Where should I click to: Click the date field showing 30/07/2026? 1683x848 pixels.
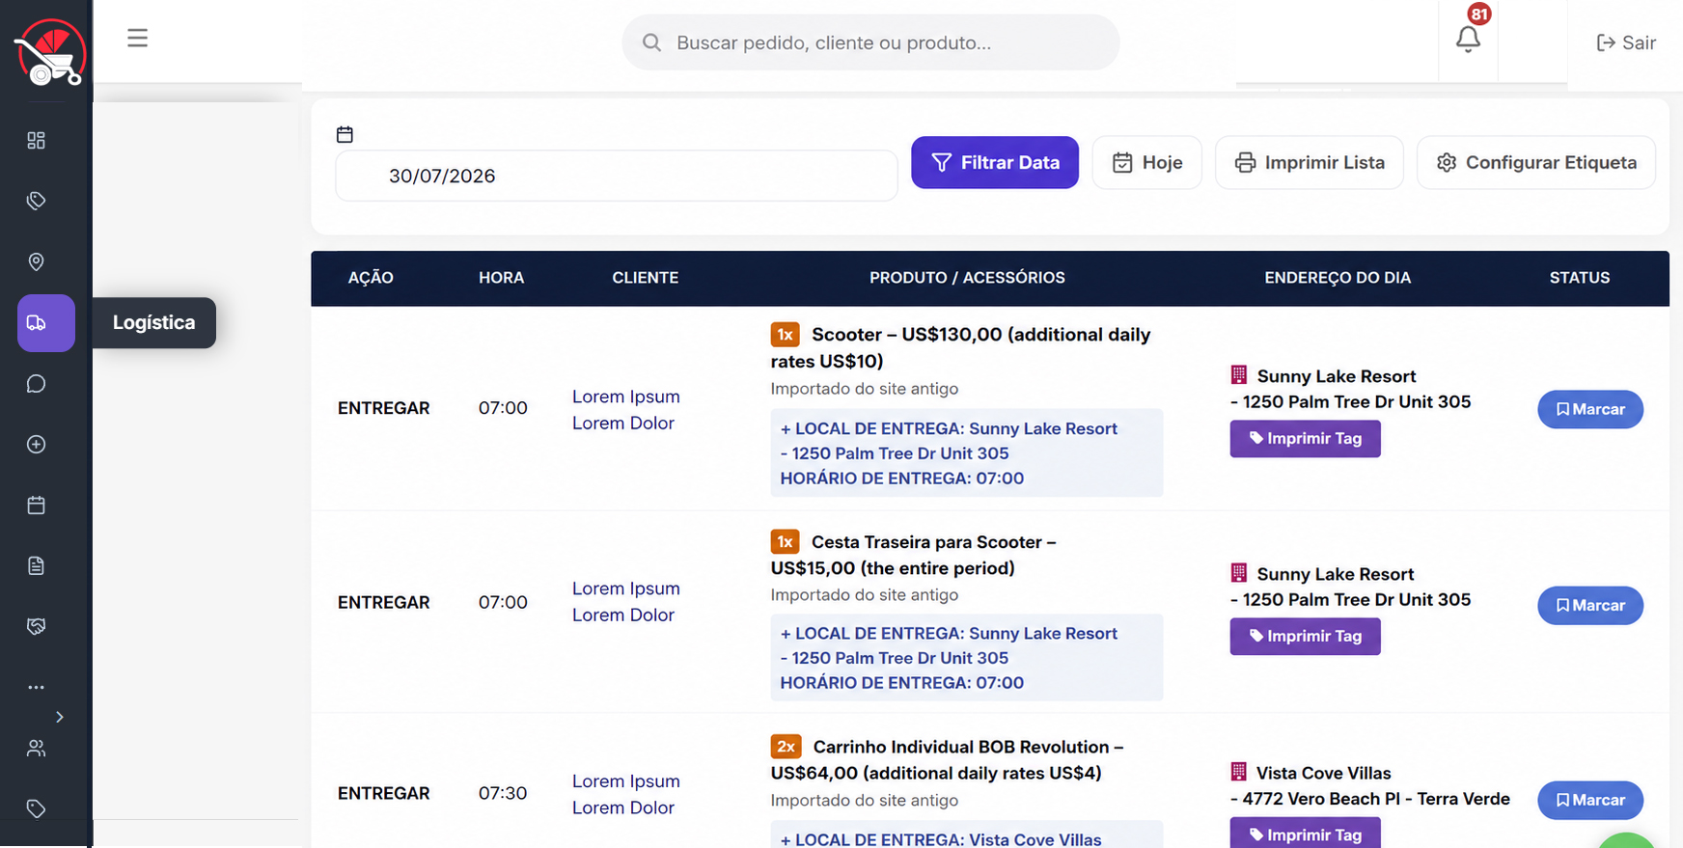[617, 176]
